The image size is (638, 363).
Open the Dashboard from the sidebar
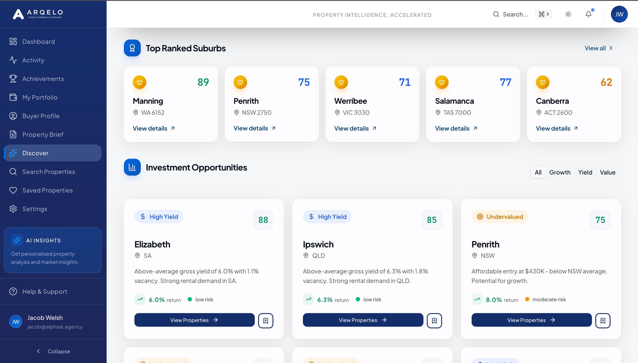[38, 41]
